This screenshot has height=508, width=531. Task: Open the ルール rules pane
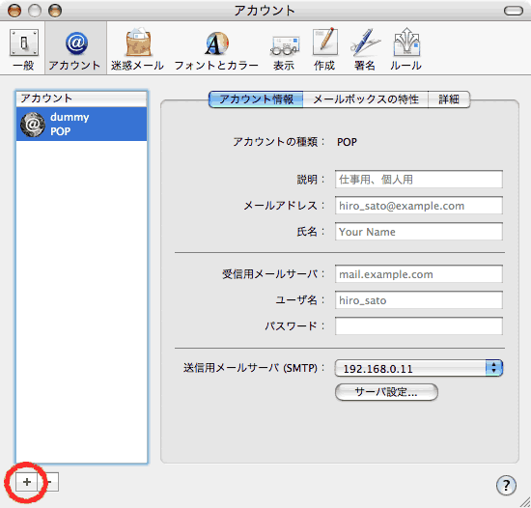coord(406,49)
